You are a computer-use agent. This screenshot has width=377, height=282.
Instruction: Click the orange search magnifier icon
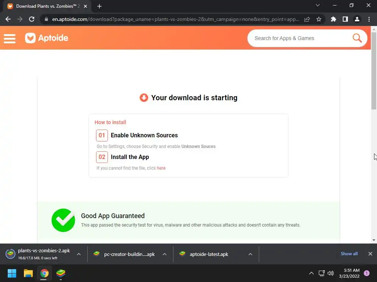coord(357,38)
